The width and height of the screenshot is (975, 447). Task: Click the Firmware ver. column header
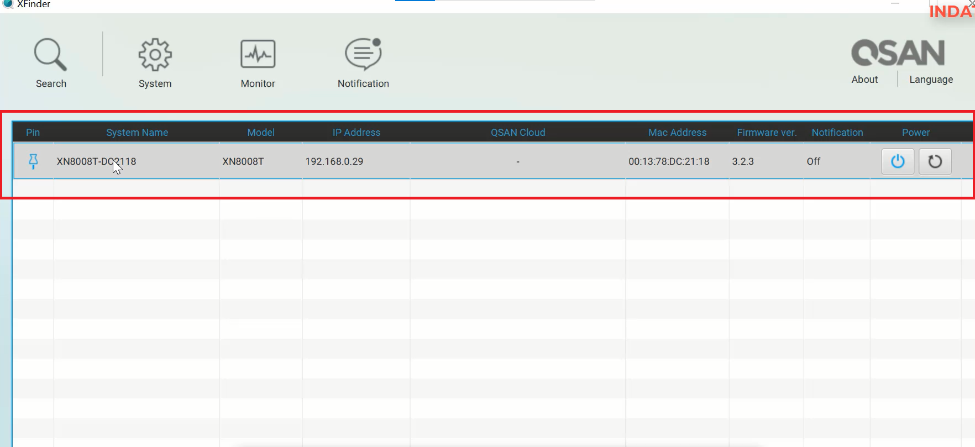[767, 133]
